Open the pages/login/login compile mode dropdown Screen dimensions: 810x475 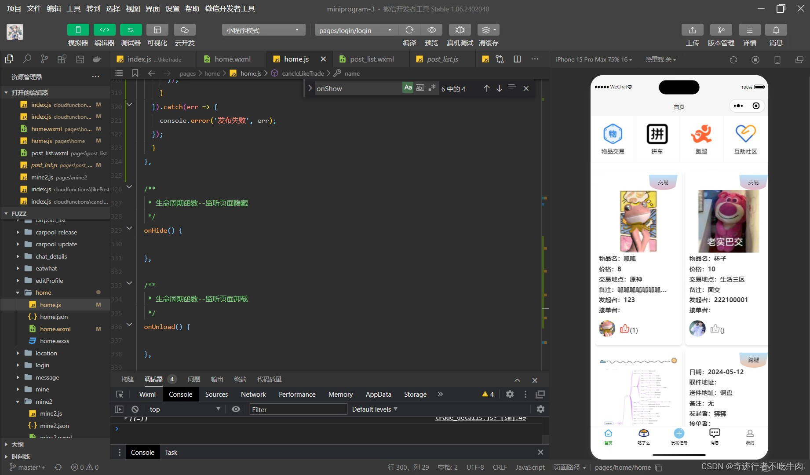point(356,30)
